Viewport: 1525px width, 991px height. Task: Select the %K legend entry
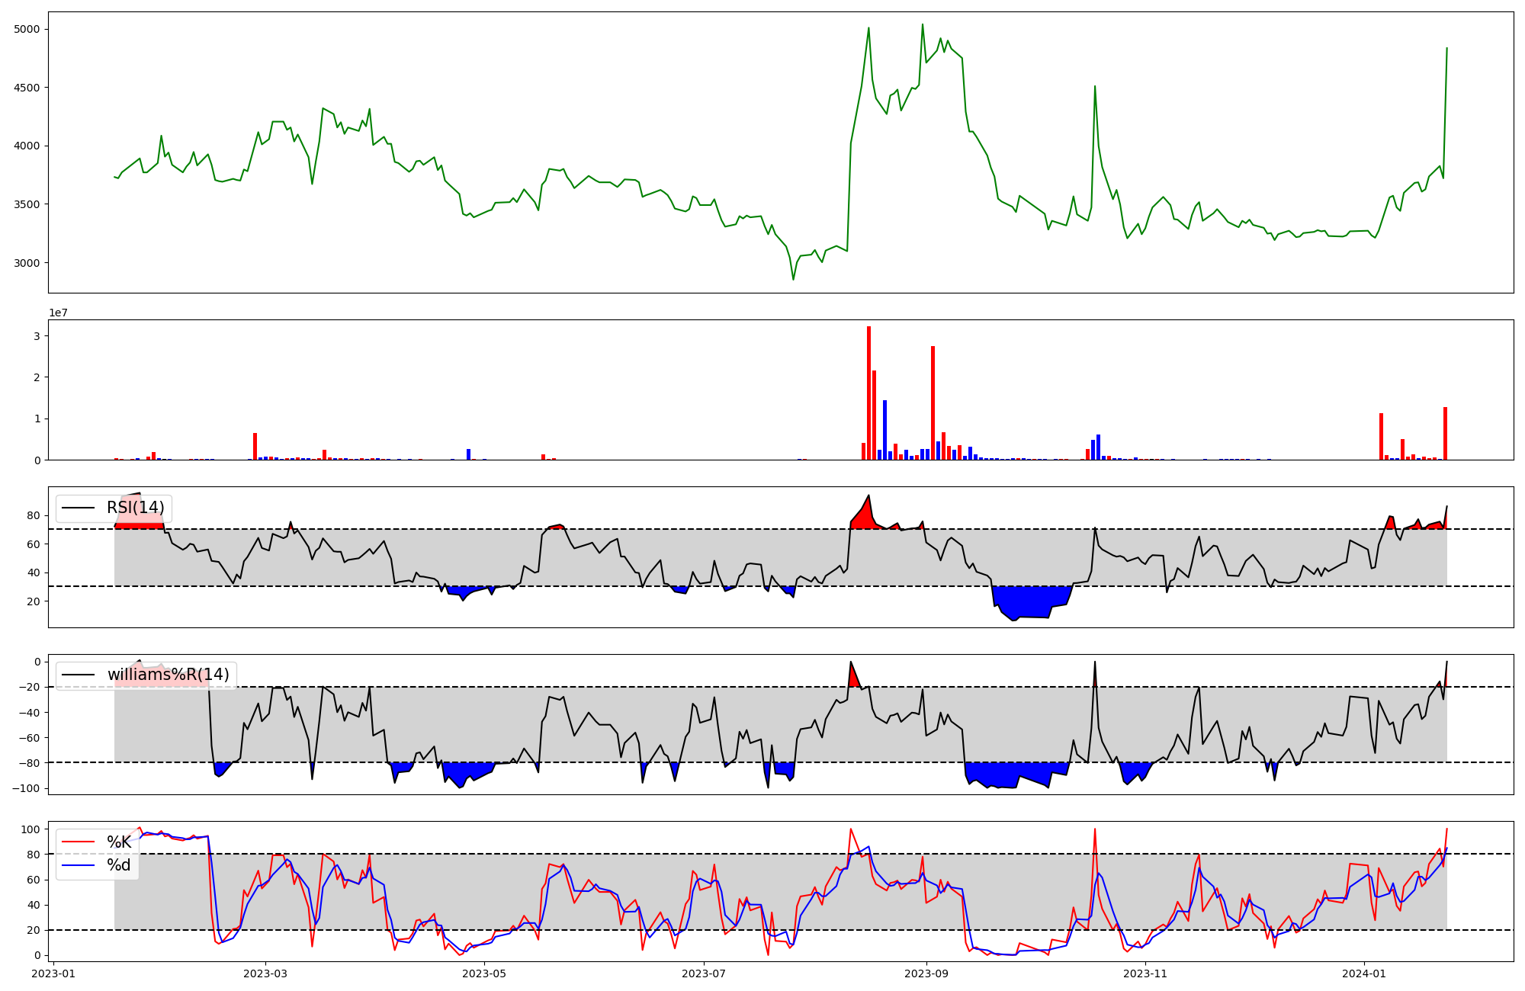click(x=119, y=842)
